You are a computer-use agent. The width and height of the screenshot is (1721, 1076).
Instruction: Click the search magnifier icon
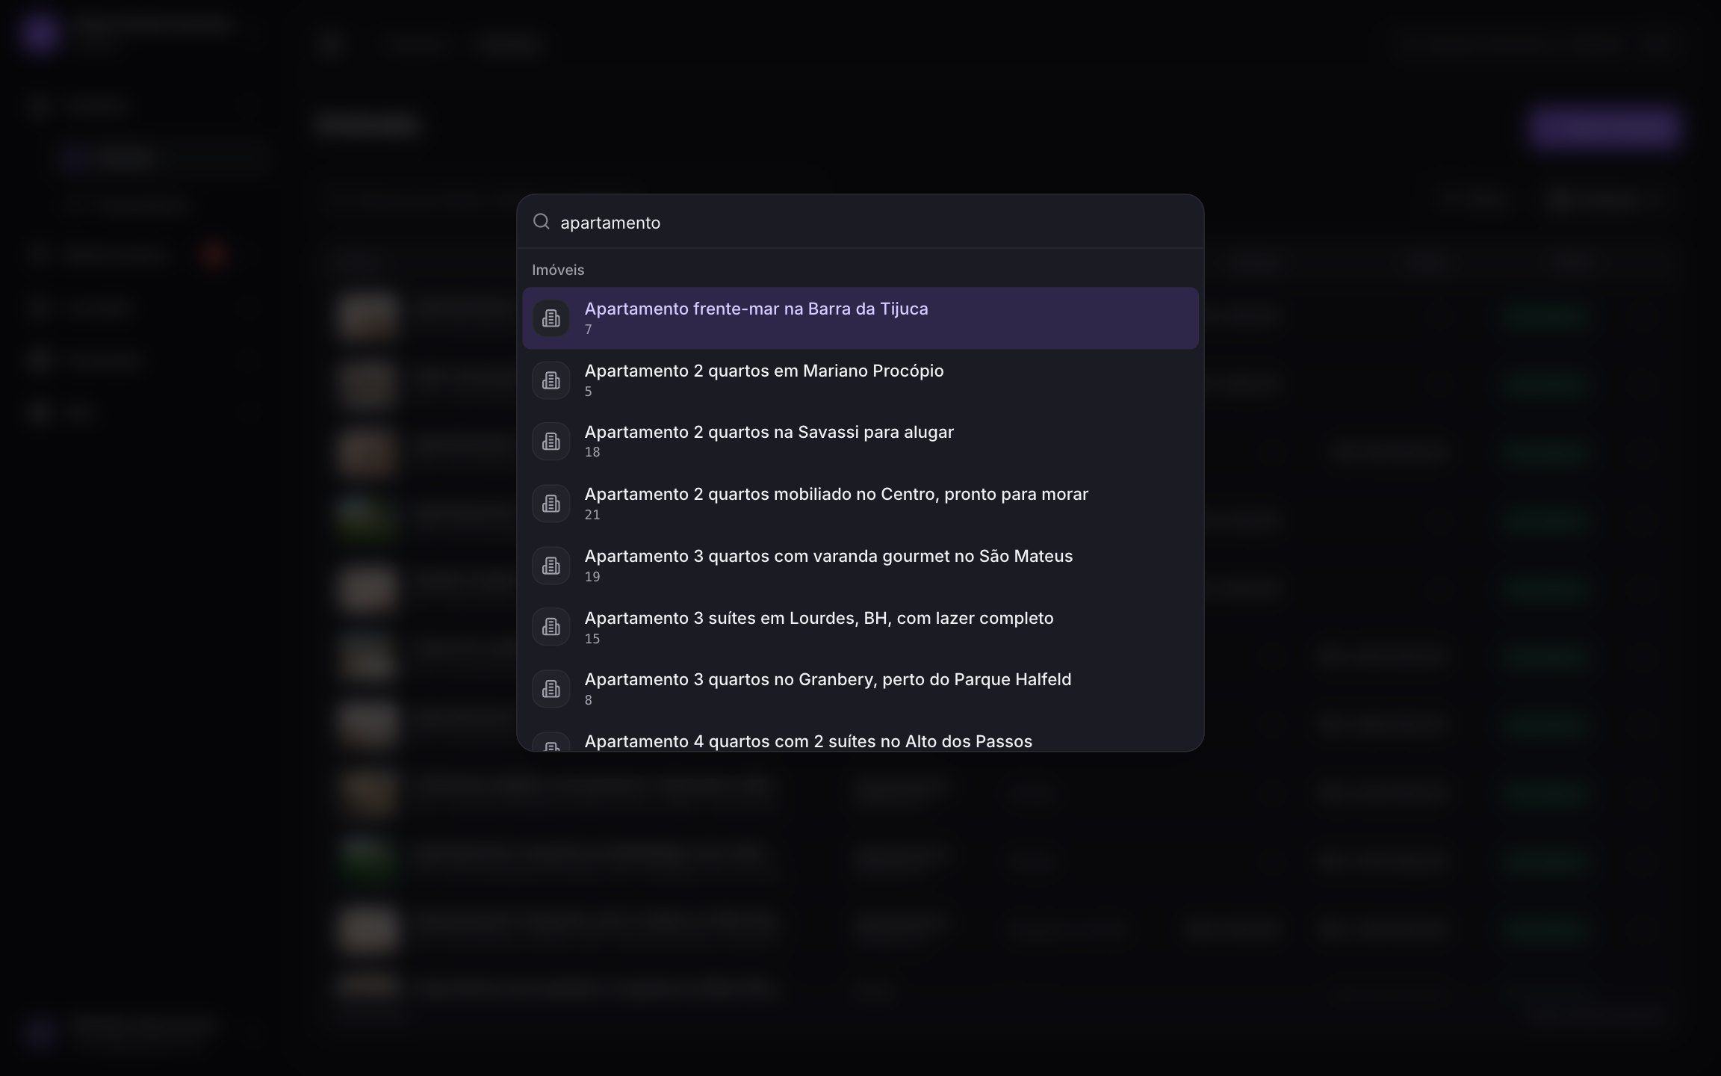point(541,221)
